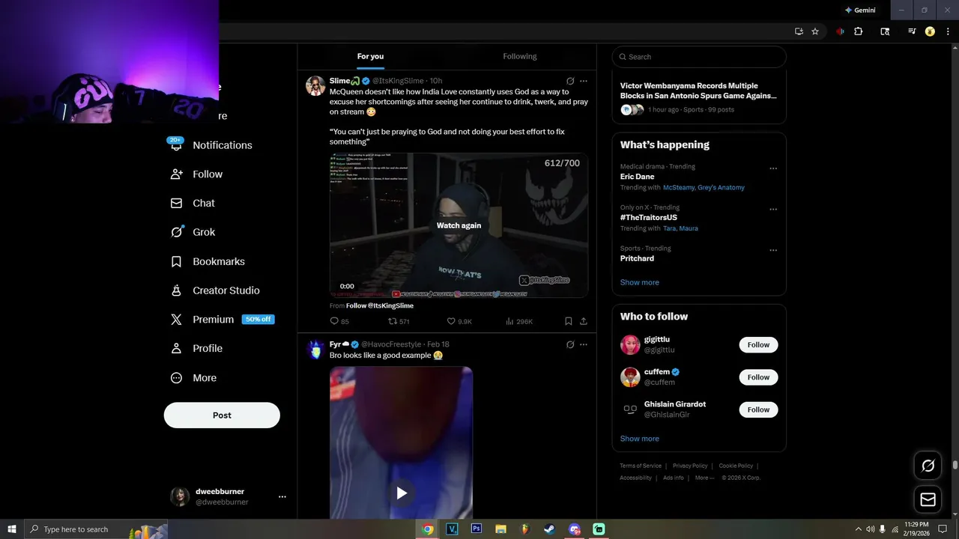View analytics showing 296K views

pyautogui.click(x=519, y=321)
